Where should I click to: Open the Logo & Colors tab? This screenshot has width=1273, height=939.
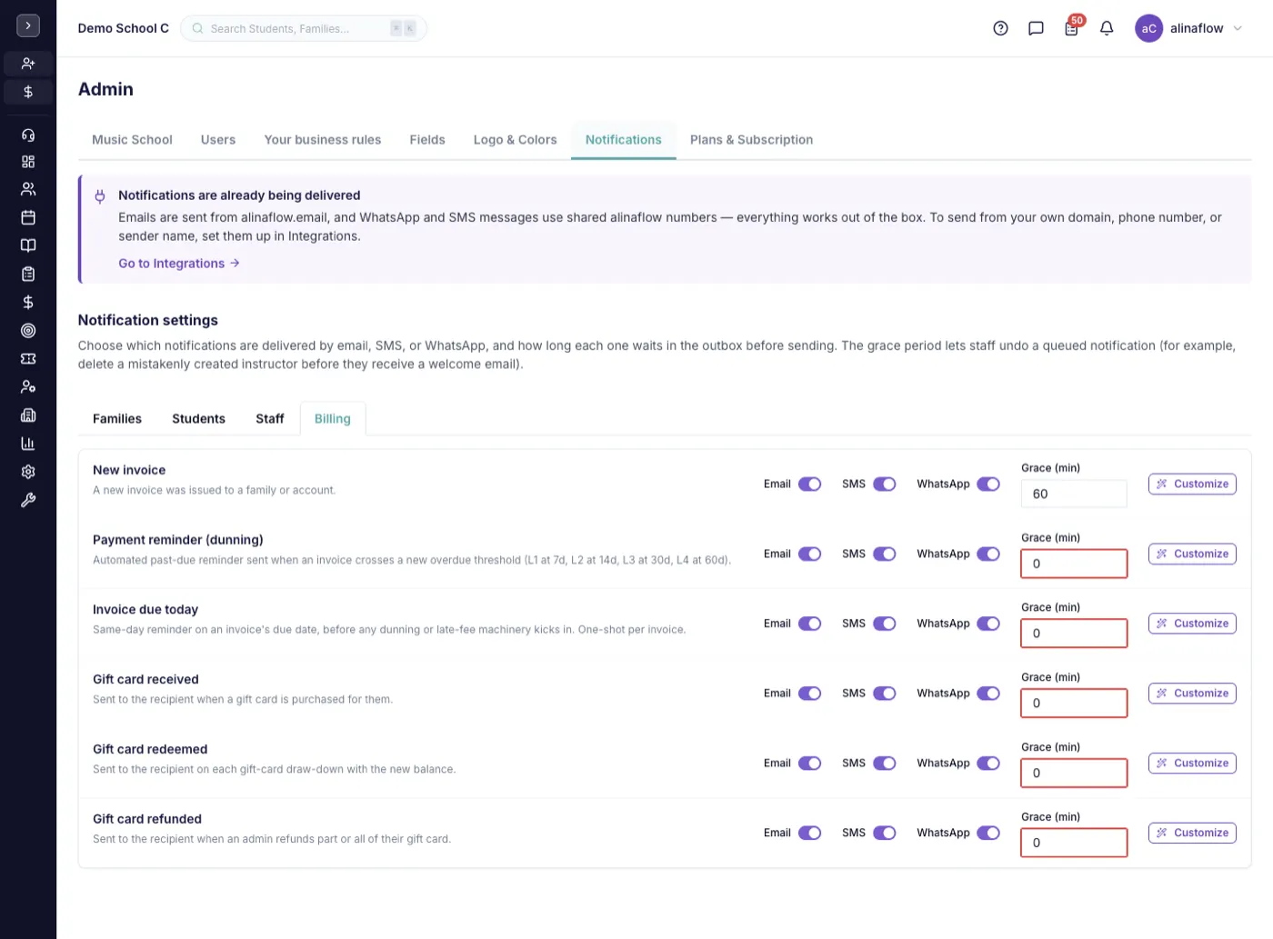click(515, 140)
